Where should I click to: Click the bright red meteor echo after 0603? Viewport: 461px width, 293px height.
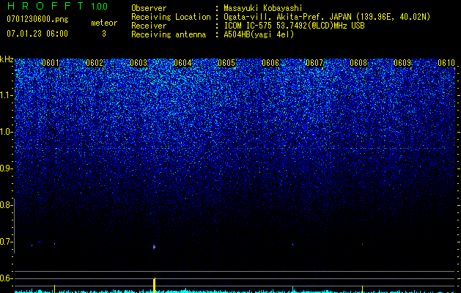154,247
